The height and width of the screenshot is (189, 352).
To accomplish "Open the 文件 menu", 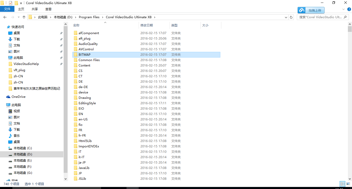I will tap(7, 9).
